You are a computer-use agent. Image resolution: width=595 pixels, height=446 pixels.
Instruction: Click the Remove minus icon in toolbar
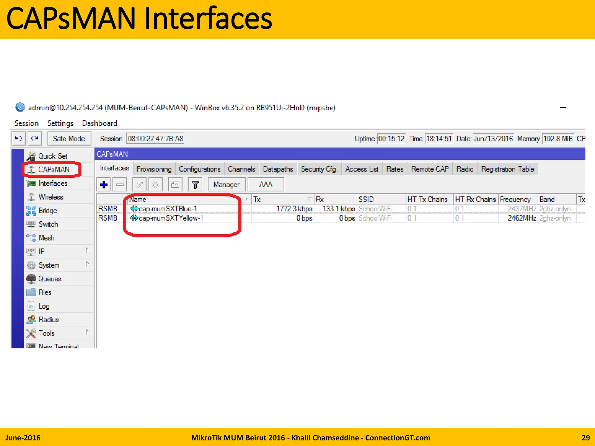[x=120, y=185]
